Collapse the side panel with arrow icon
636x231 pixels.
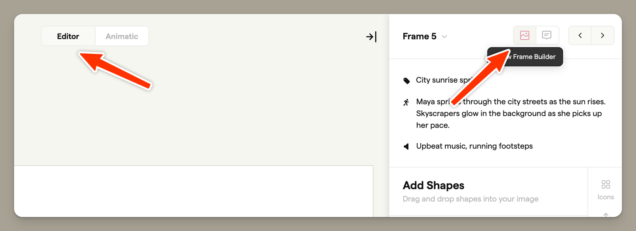pos(371,37)
